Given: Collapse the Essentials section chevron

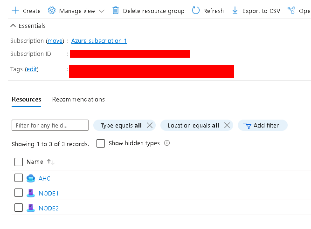Looking at the screenshot, I should click(13, 26).
